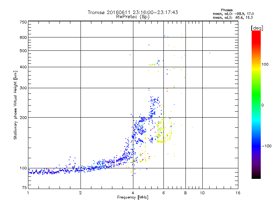Click the colorbar tick label '-100'
Image resolution: width=280 pixels, height=210 pixels.
[266, 146]
